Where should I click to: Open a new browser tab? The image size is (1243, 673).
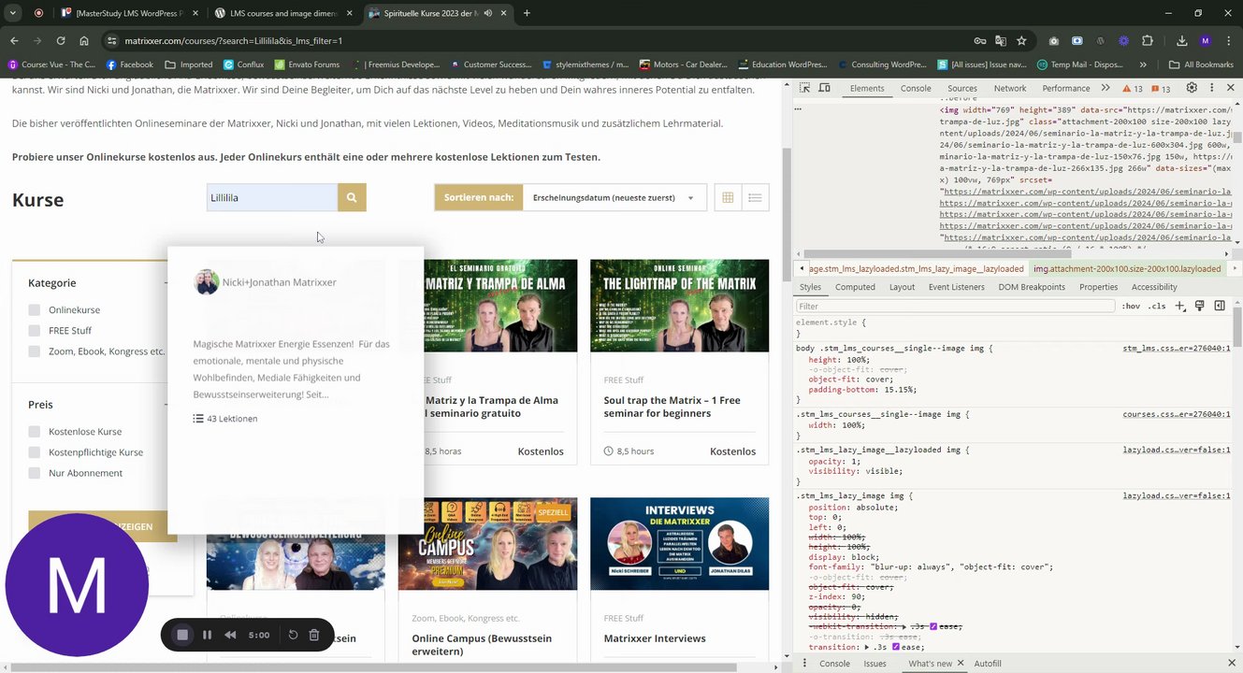coord(527,13)
